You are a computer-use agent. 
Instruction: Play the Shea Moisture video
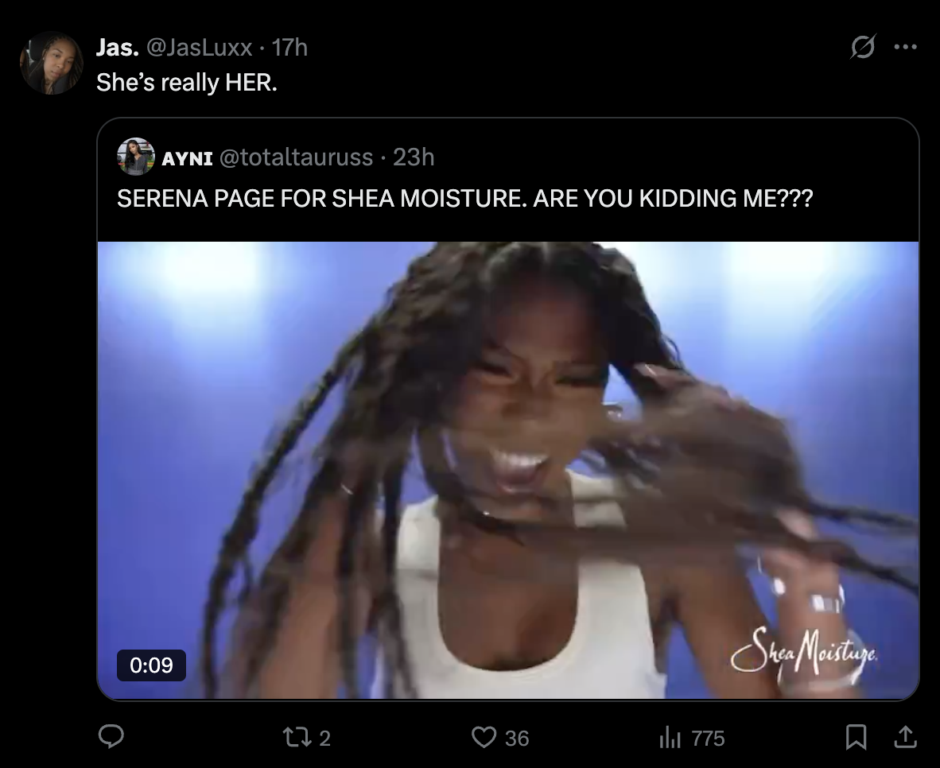click(507, 470)
